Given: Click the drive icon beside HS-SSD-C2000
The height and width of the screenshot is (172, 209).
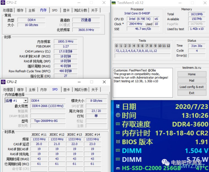Looking at the screenshot, I should click(118, 168).
